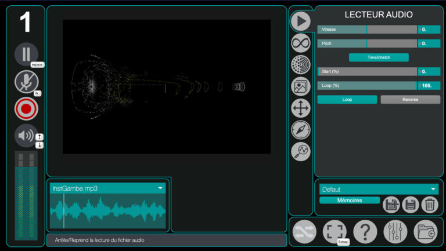Delete preset with the trash icon
This screenshot has height=251, width=446.
[x=429, y=204]
